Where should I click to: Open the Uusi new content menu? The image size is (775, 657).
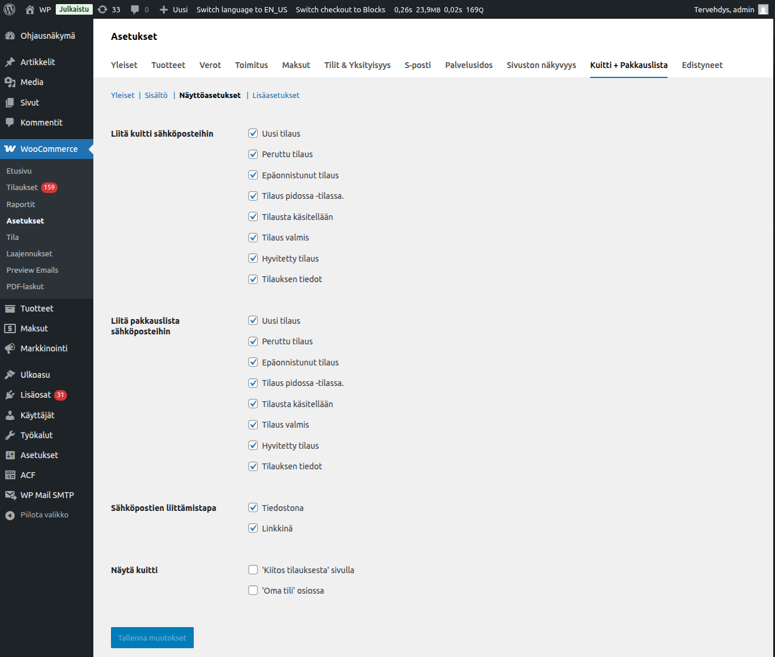click(x=174, y=9)
